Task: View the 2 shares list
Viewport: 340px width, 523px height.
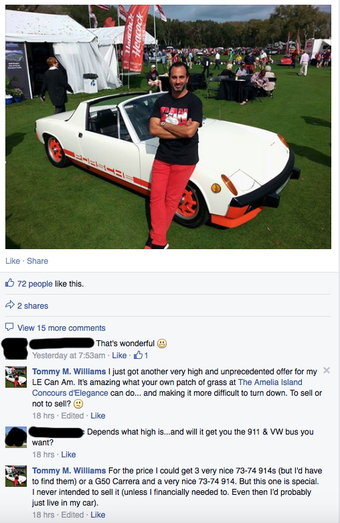Action: click(33, 306)
